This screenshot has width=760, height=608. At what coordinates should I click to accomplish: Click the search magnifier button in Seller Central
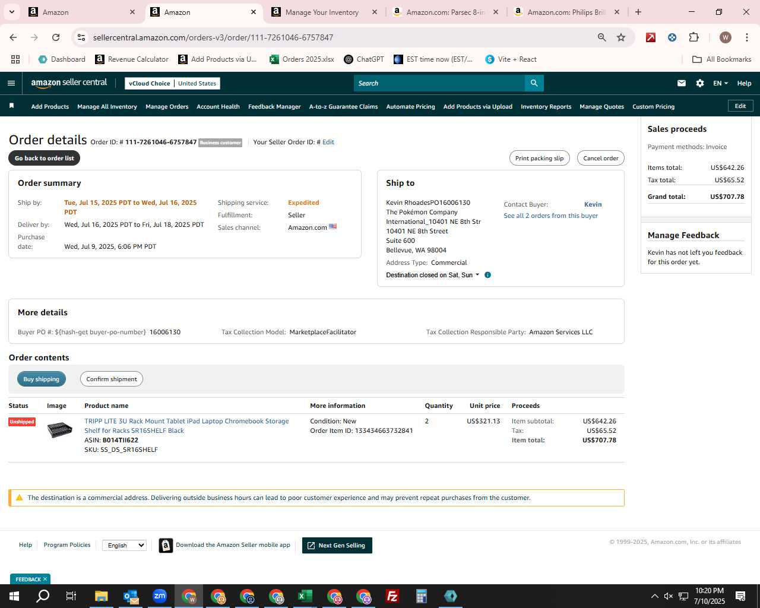(x=534, y=83)
